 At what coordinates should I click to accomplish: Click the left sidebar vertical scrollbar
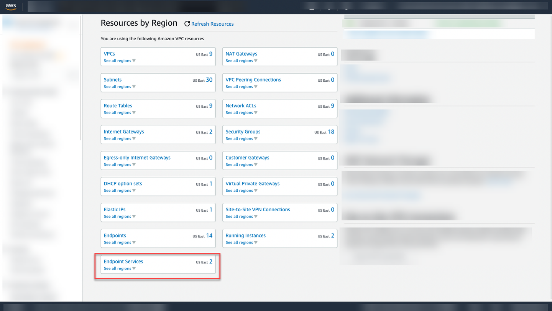point(81,78)
